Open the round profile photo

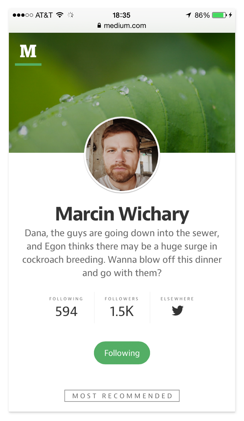pyautogui.click(x=122, y=154)
